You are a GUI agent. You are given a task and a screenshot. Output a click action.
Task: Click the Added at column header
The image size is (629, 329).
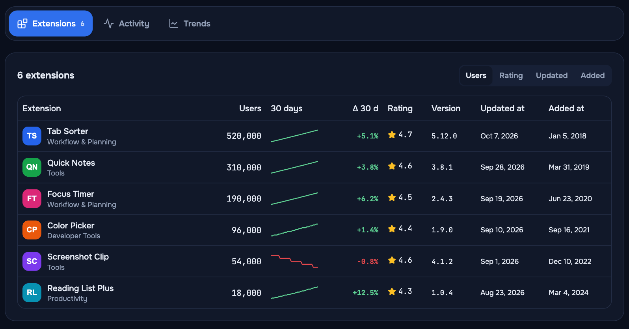point(566,108)
